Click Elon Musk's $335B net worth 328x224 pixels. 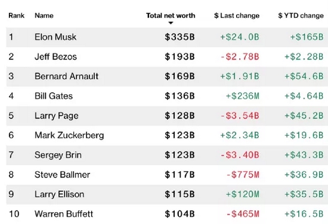pyautogui.click(x=180, y=37)
